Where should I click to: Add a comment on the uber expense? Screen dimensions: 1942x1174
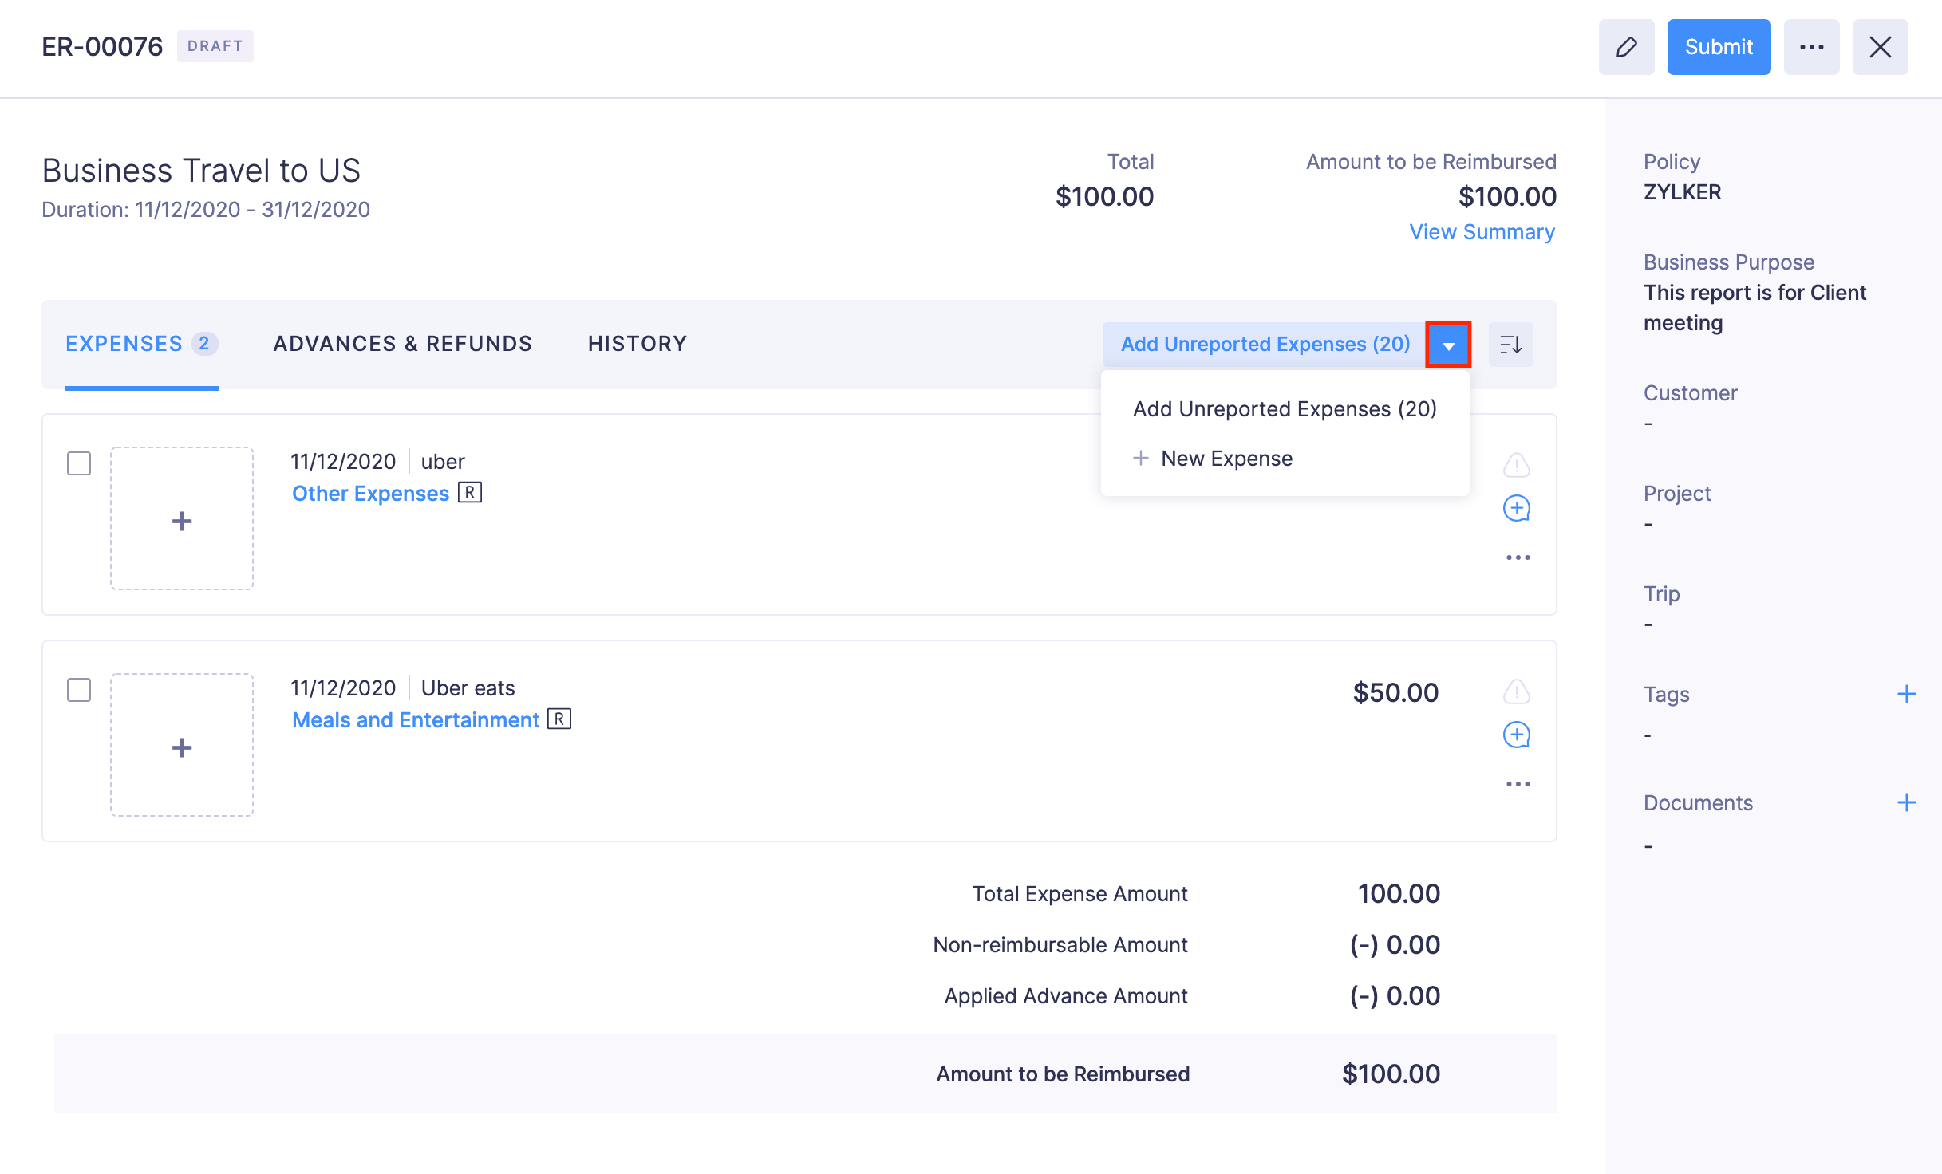tap(1516, 509)
